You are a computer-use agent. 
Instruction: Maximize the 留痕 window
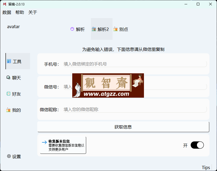(x=198, y=4)
